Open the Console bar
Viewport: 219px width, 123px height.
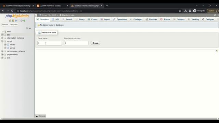[x=41, y=116]
